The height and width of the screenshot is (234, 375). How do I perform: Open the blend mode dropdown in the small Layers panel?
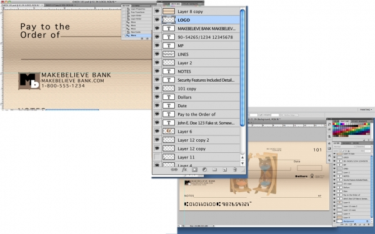tap(344, 147)
